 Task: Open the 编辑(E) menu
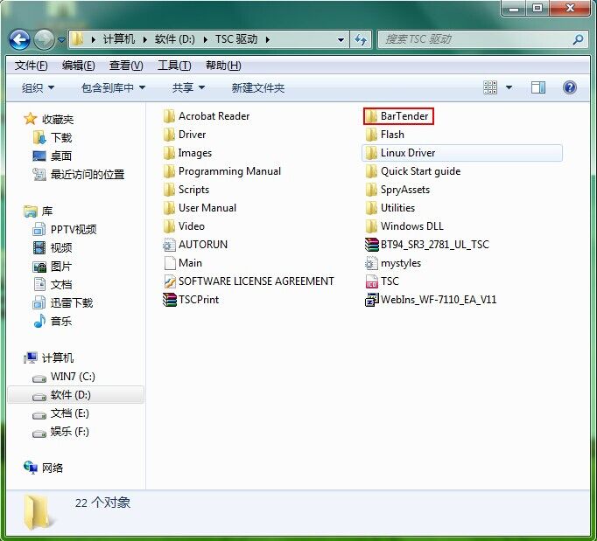(x=79, y=66)
